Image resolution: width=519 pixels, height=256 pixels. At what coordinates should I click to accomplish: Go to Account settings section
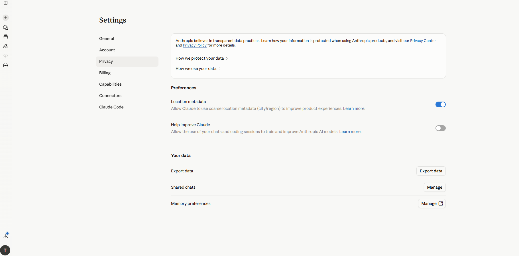[x=127, y=50]
